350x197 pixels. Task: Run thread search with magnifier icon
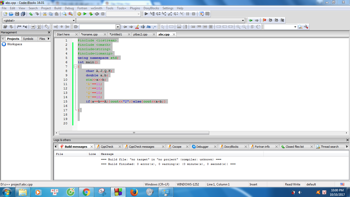click(300, 27)
